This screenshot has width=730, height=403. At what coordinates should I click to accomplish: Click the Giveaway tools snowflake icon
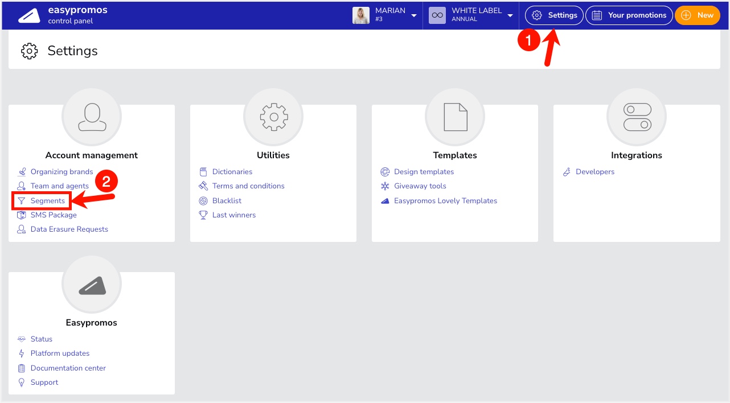(x=385, y=186)
